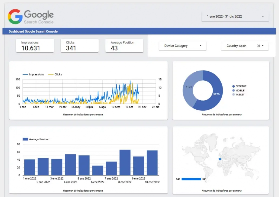Click the bar for 6 ene 2022
279x197 pixels.
[98, 170]
